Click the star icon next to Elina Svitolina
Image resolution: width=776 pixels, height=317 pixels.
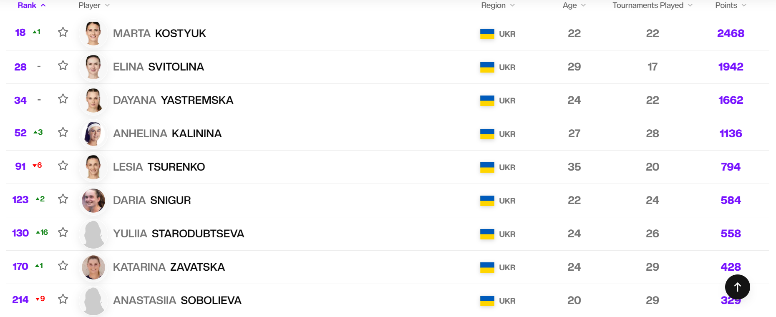pos(63,65)
